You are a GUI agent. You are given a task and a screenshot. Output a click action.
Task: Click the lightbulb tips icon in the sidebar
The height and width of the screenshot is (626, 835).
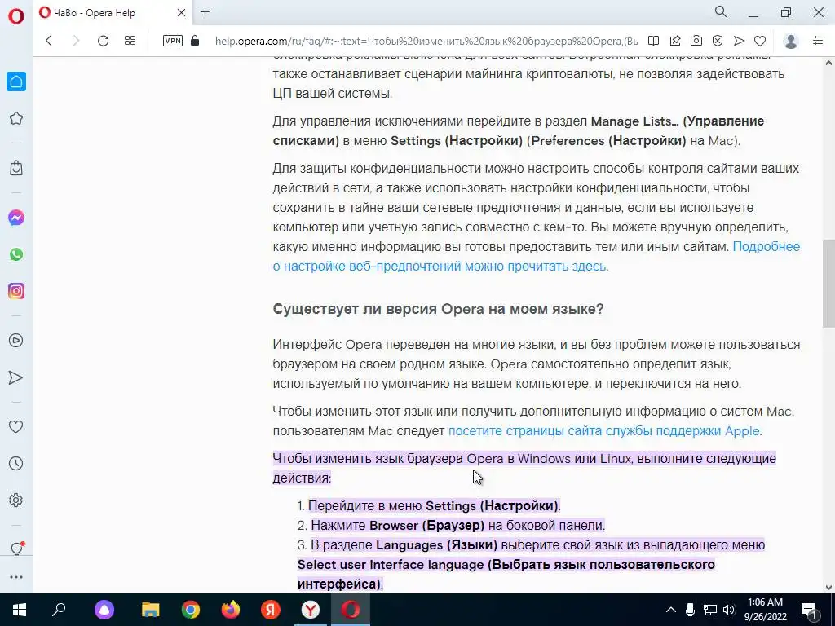pyautogui.click(x=16, y=549)
